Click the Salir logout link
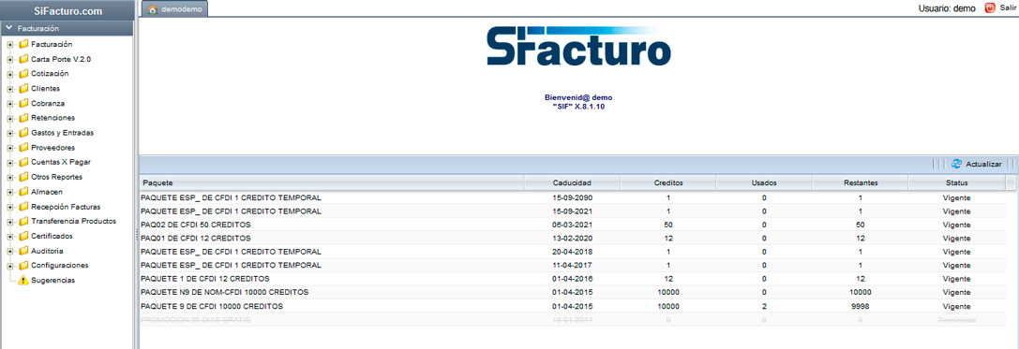Image resolution: width=1019 pixels, height=349 pixels. click(x=1008, y=7)
